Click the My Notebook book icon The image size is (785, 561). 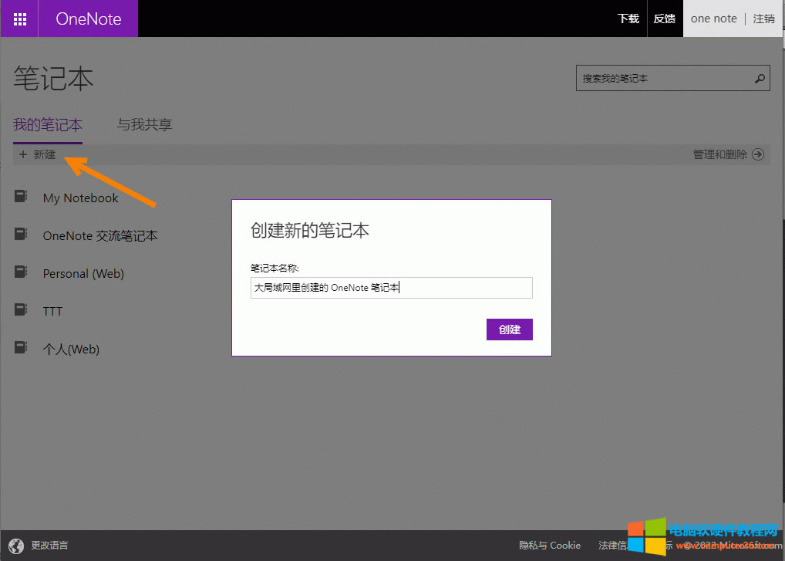click(x=21, y=197)
